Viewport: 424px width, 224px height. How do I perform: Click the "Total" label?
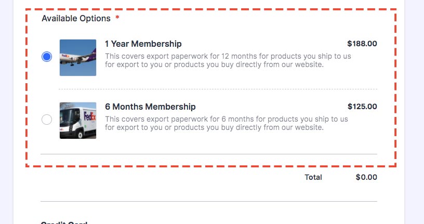[x=313, y=177]
